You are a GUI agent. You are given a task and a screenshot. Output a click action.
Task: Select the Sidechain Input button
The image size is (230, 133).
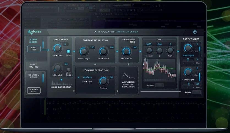[34, 90]
